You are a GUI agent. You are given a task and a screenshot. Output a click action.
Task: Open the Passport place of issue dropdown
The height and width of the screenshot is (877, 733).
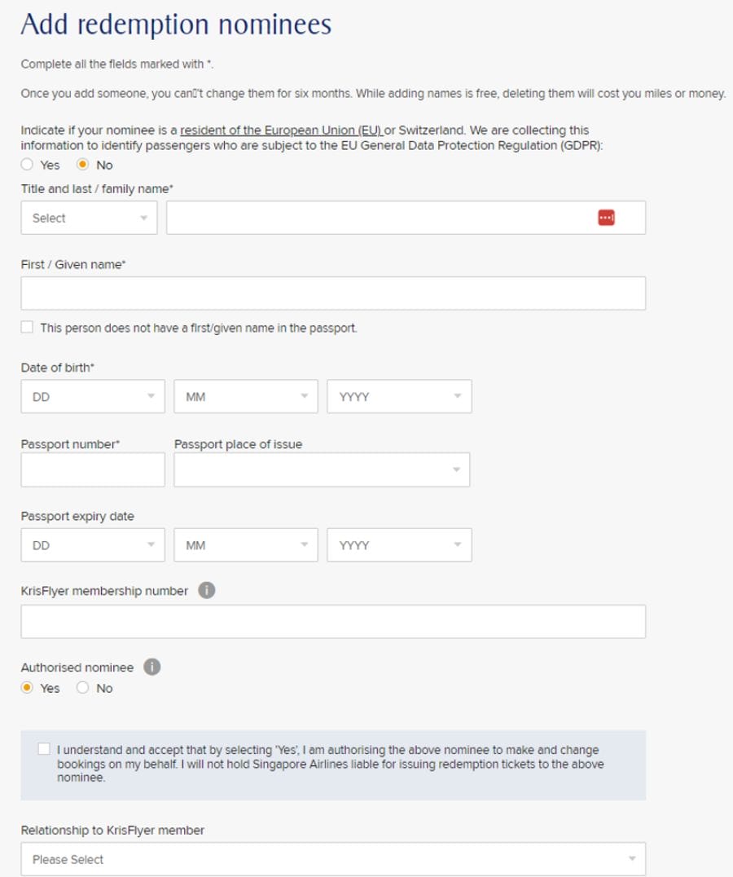click(321, 469)
